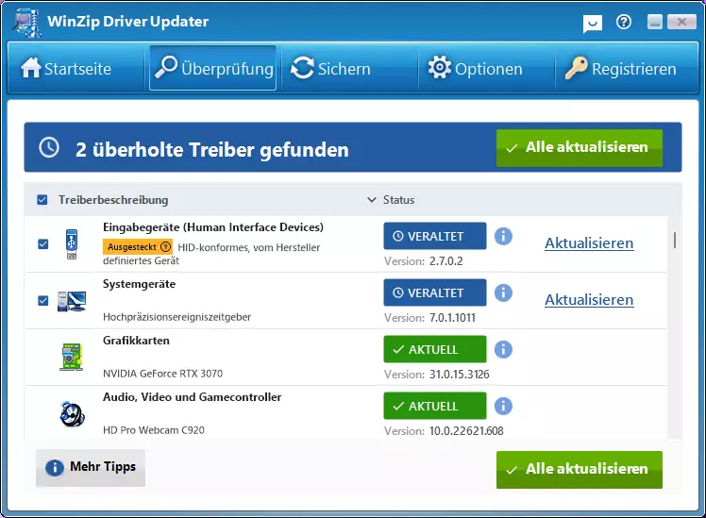This screenshot has height=518, width=706.
Task: Select NVIDIA GeForce RTX 3070 text
Action: [x=162, y=374]
